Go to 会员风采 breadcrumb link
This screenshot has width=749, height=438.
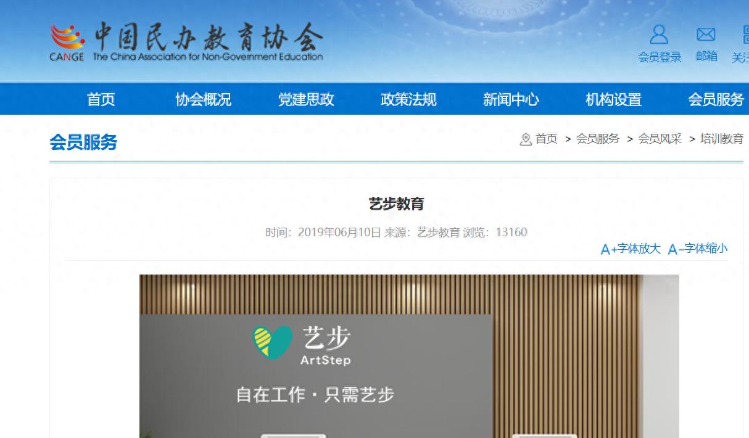pos(660,139)
